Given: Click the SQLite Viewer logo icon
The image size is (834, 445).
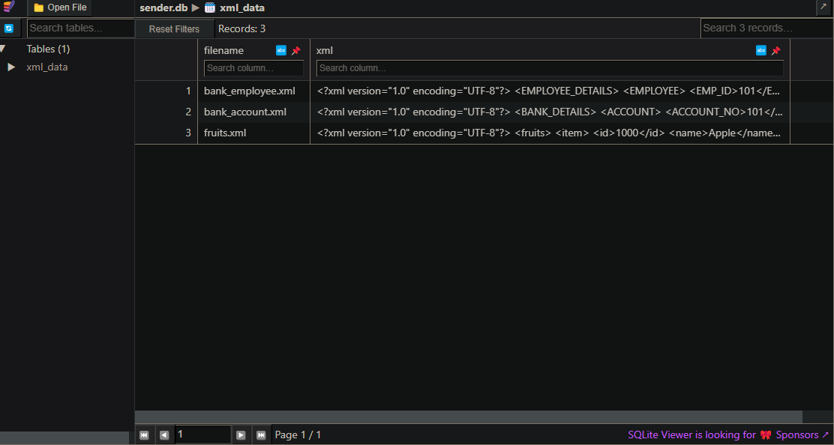Looking at the screenshot, I should coord(8,7).
